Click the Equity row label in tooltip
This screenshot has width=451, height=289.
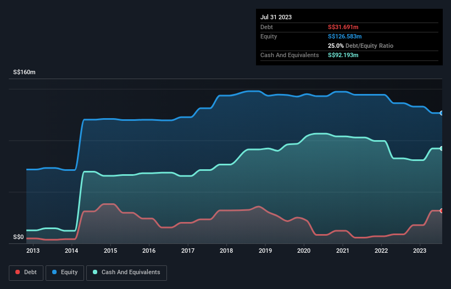(269, 36)
